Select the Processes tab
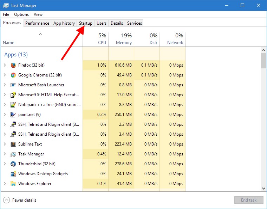The width and height of the screenshot is (267, 209). (x=12, y=23)
